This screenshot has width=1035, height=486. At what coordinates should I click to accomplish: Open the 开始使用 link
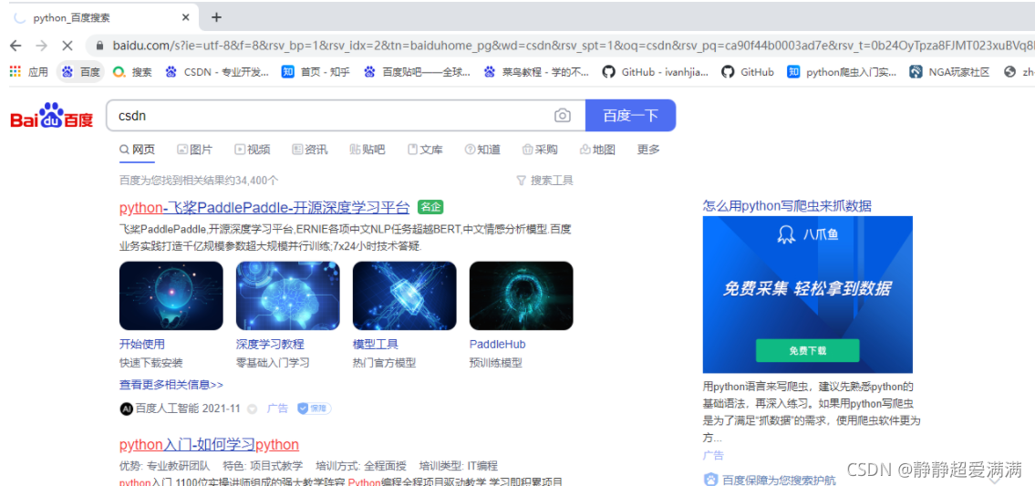(142, 344)
